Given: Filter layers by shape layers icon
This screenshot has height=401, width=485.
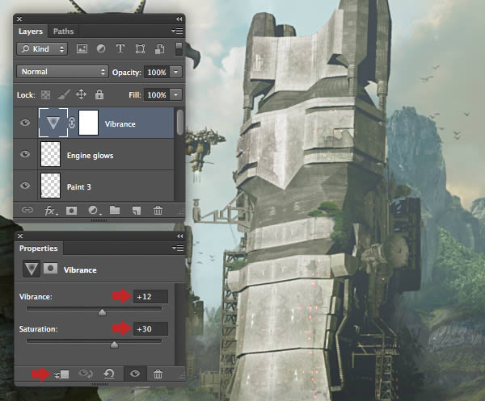Looking at the screenshot, I should (140, 48).
